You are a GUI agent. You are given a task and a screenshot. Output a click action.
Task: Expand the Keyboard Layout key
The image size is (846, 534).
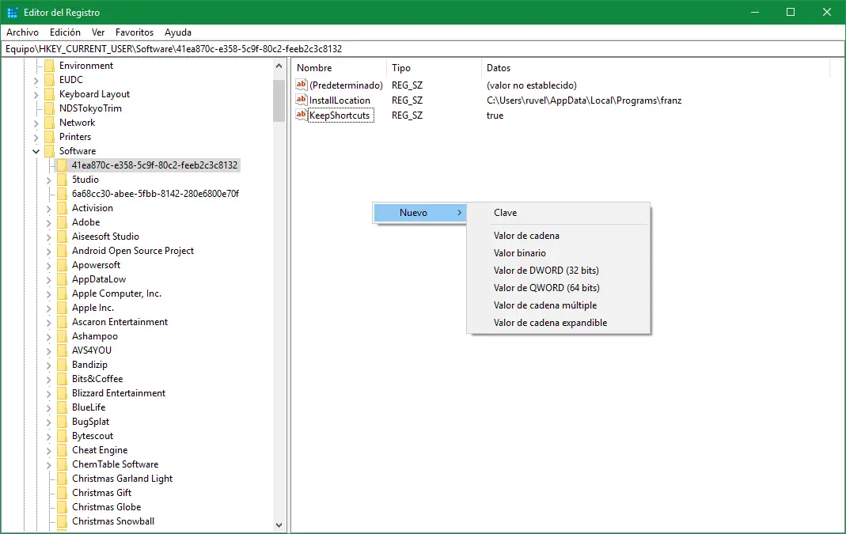pyautogui.click(x=36, y=94)
